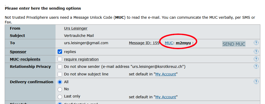The image size is (265, 104).
Task: Choose No for delivery confirmation
Action: click(x=60, y=89)
